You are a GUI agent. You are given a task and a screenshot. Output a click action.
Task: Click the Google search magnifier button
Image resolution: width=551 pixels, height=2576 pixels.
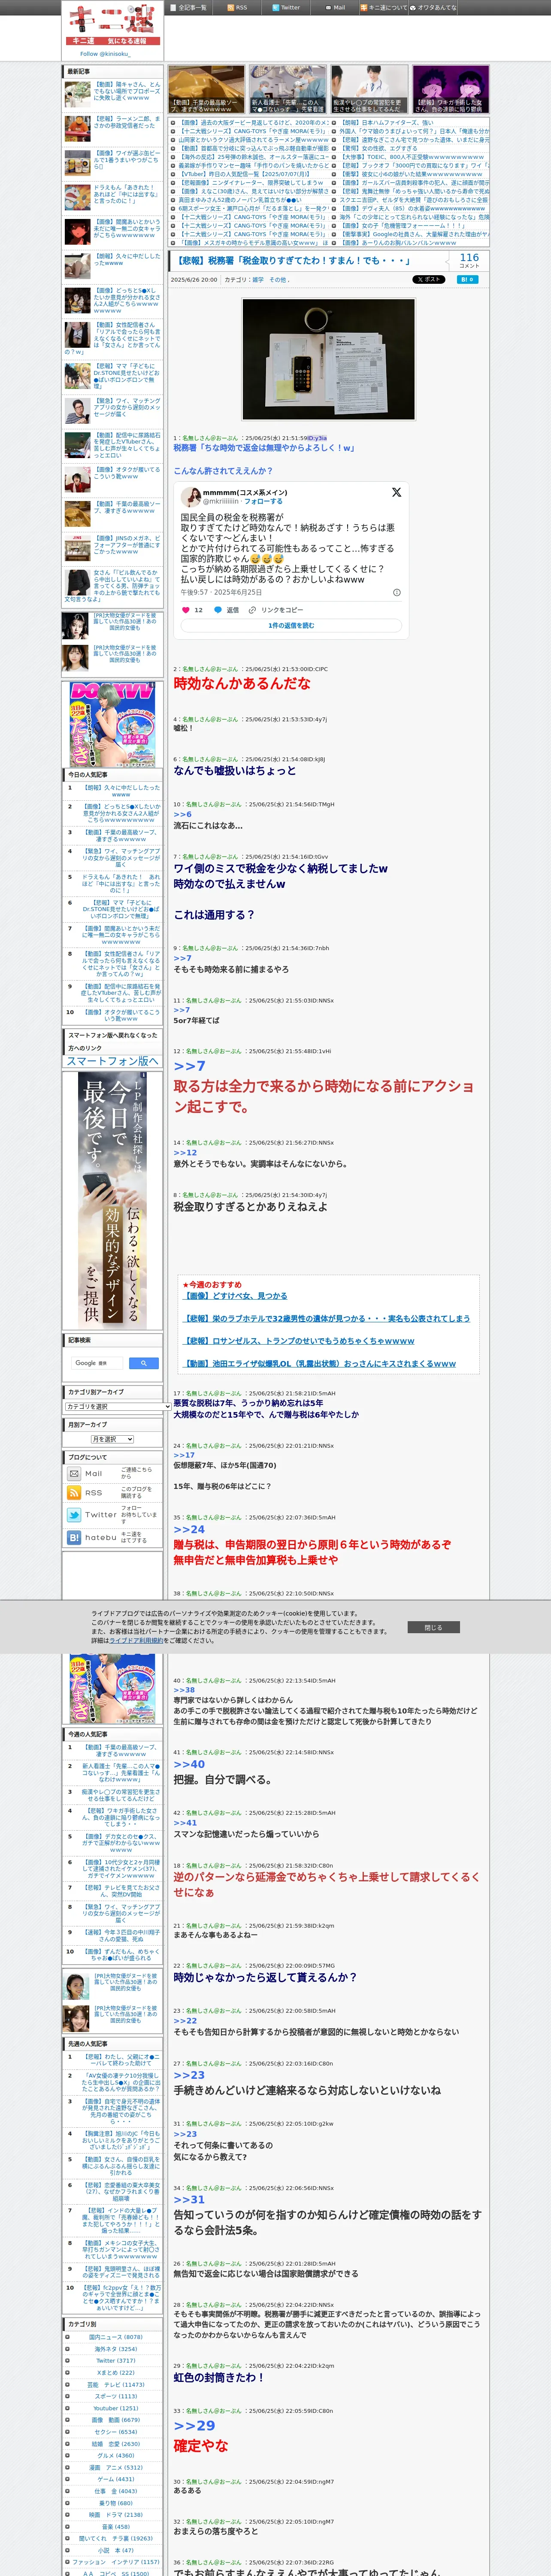144,1363
